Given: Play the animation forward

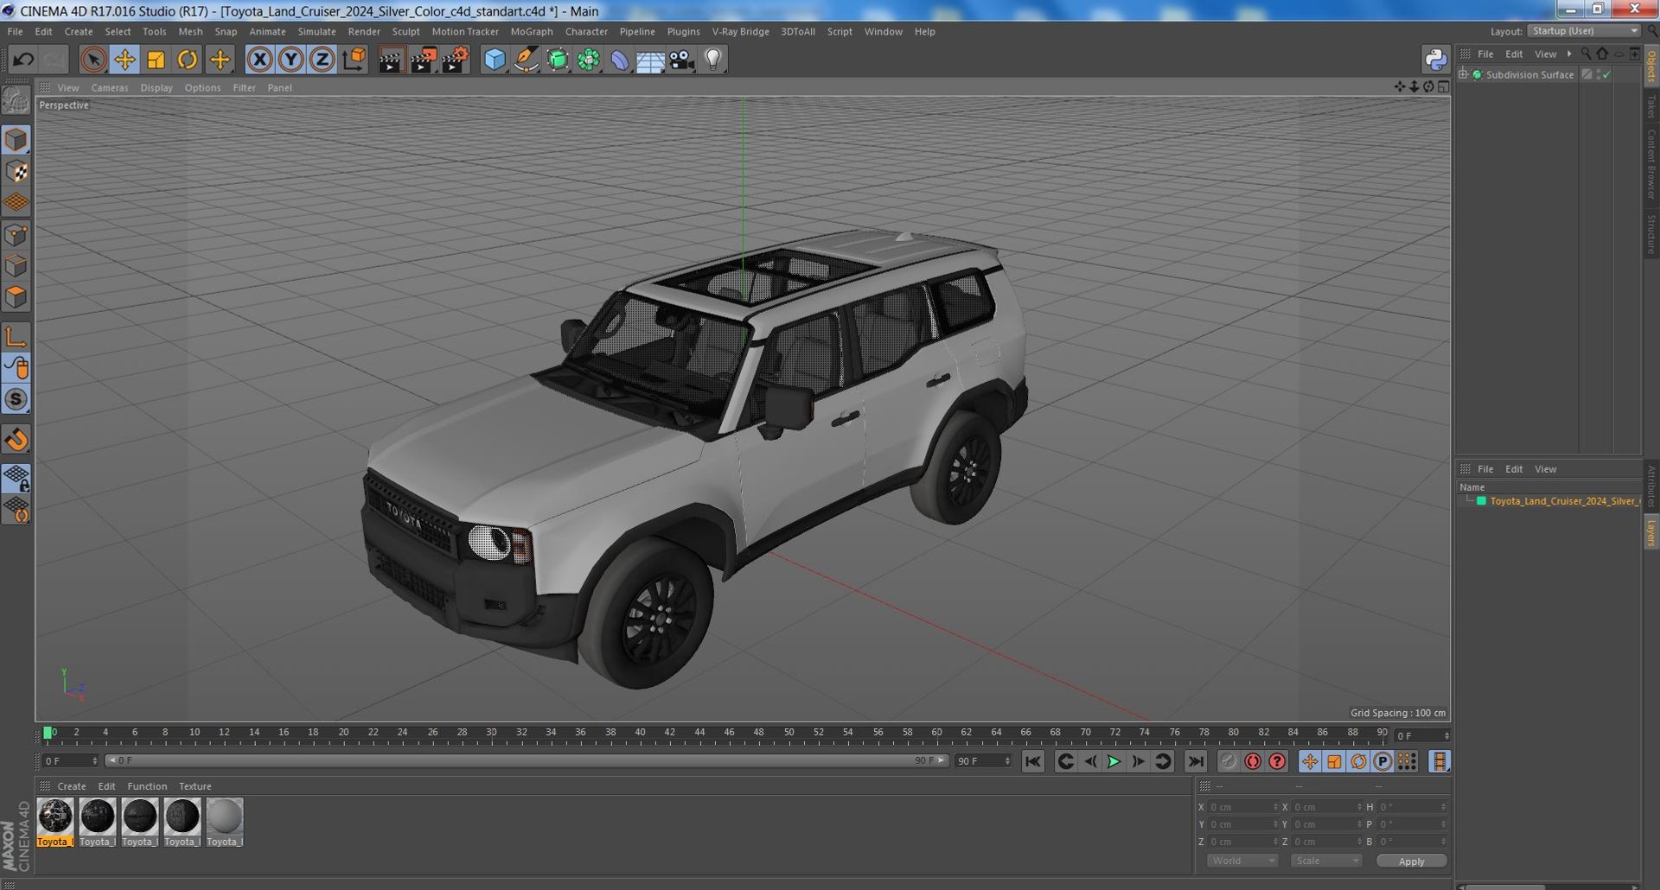Looking at the screenshot, I should coord(1114,761).
